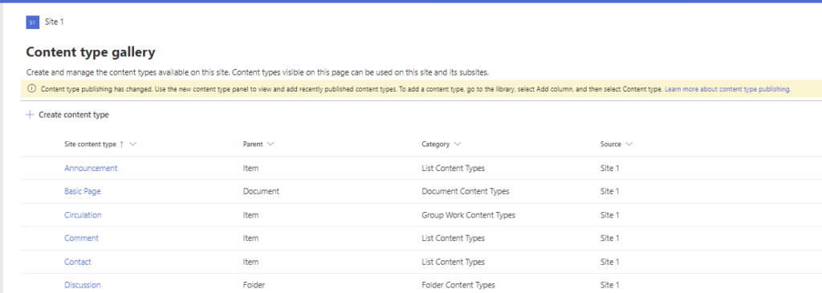Click Site 1 source in Contact row
This screenshot has height=293, width=822.
pos(610,262)
